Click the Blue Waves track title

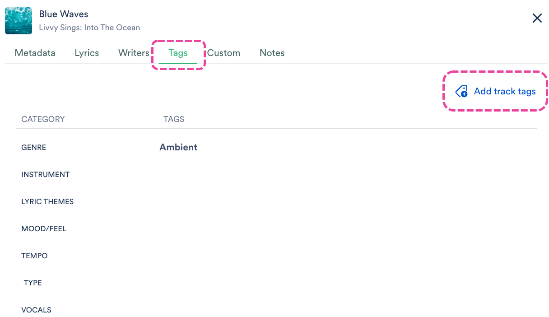point(64,14)
